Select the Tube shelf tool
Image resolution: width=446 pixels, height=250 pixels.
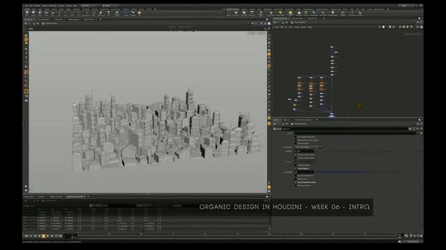pyautogui.click(x=40, y=12)
